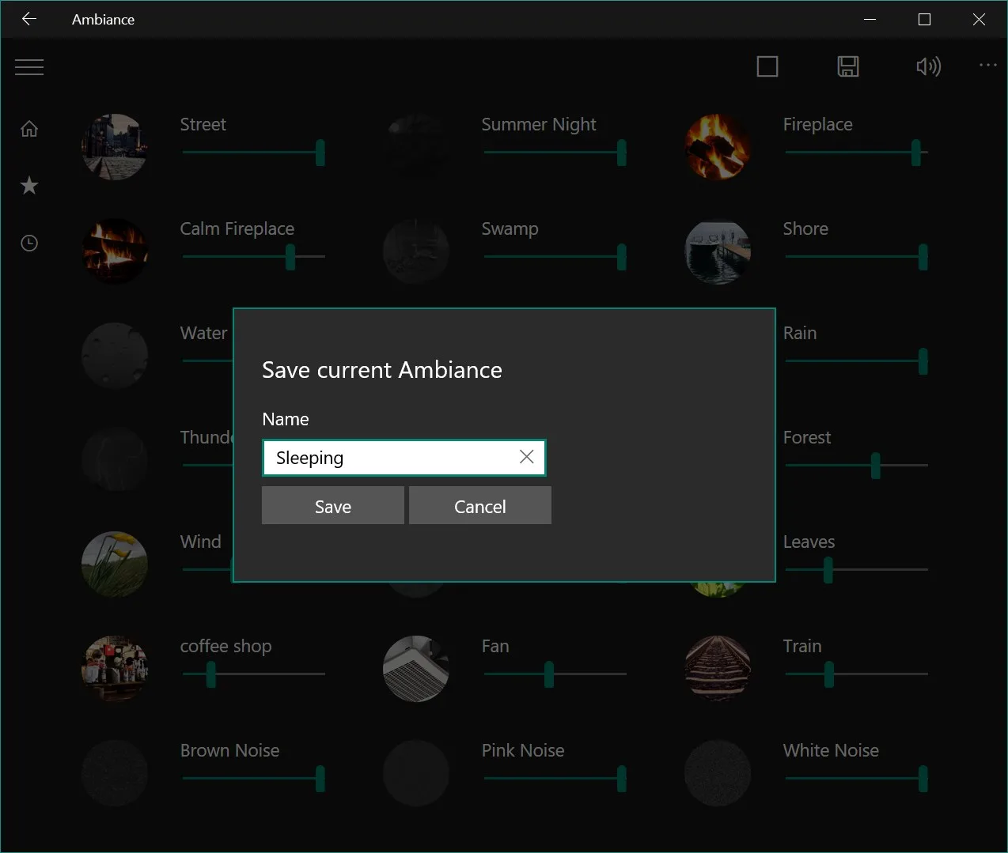The image size is (1008, 853).
Task: Toggle the Swamp sound thumbnail
Action: [416, 251]
